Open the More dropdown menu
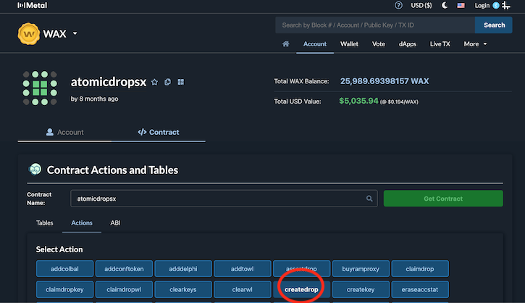 pos(475,44)
